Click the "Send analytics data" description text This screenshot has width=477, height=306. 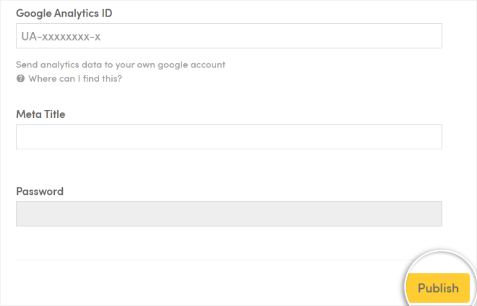click(121, 65)
